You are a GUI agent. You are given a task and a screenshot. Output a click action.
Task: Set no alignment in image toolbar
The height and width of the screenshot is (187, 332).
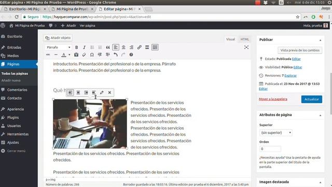pyautogui.click(x=94, y=92)
